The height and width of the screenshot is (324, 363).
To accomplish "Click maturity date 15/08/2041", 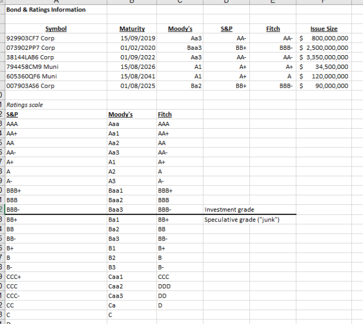I will tap(132, 76).
